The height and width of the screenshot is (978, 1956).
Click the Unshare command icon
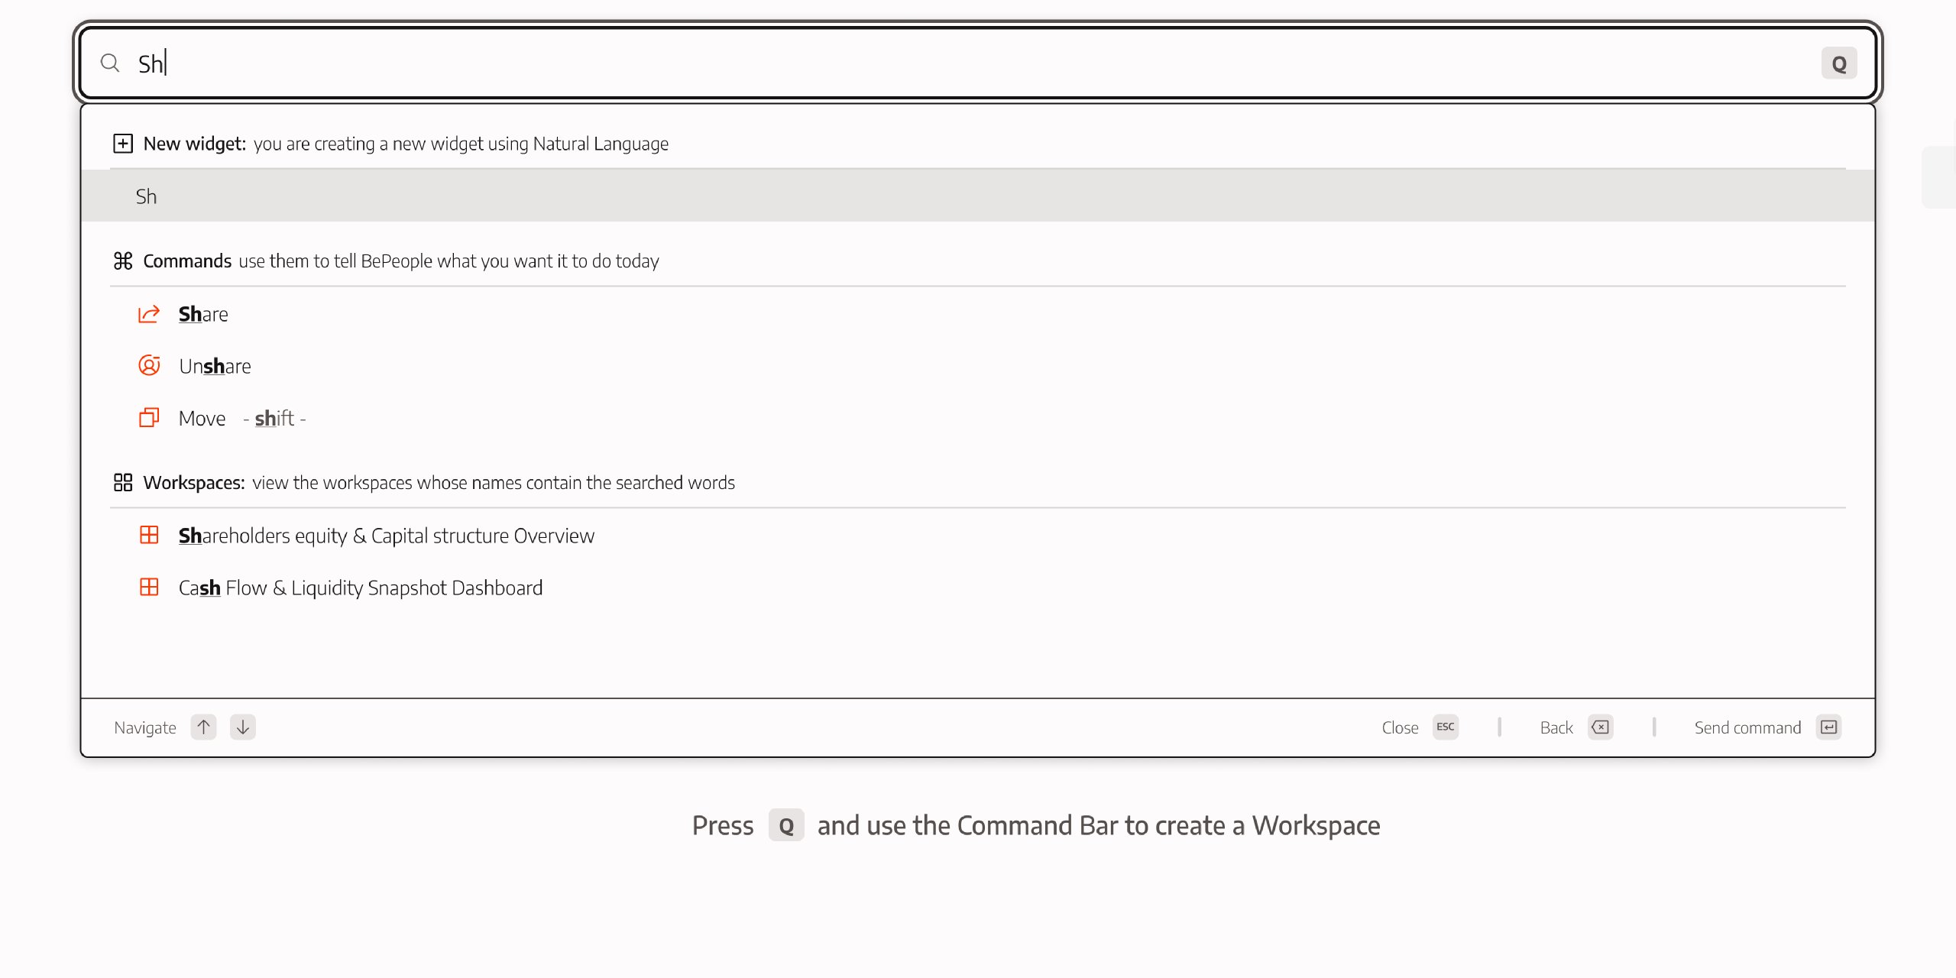[x=149, y=366]
